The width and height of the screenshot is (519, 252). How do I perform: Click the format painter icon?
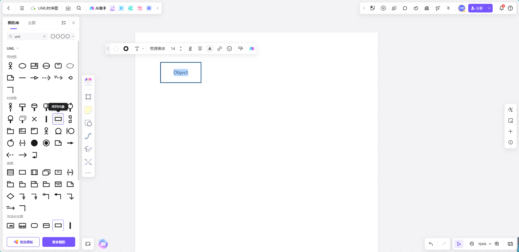(240, 49)
